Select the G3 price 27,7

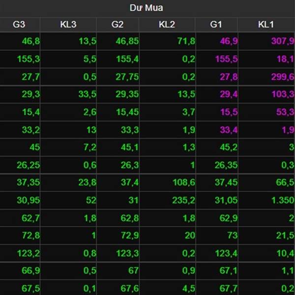pyautogui.click(x=31, y=77)
